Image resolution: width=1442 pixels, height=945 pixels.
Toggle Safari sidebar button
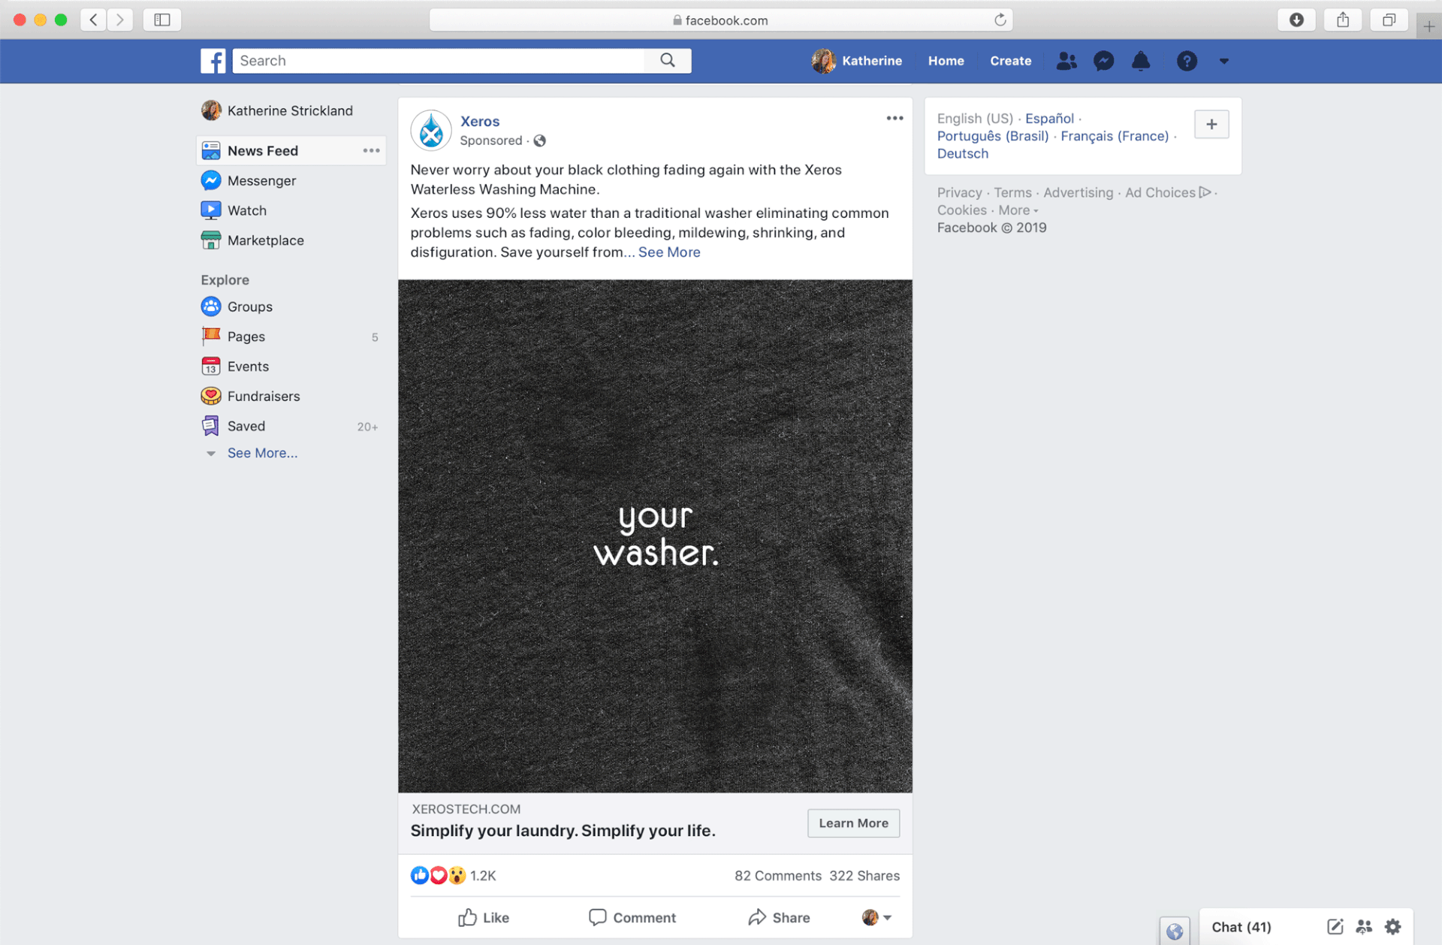(x=162, y=20)
